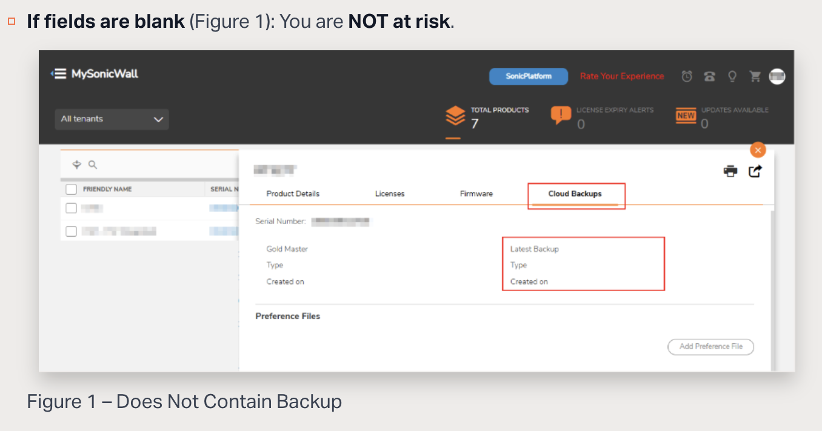Click the Rate Your Experience link
Viewport: 822px width, 431px height.
pos(622,76)
